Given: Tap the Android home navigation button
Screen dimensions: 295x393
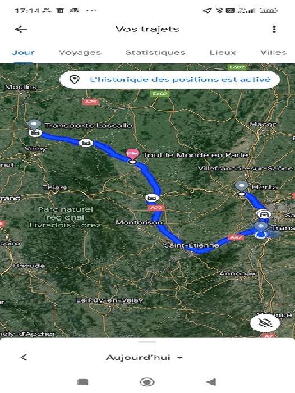Looking at the screenshot, I should pyautogui.click(x=147, y=382).
